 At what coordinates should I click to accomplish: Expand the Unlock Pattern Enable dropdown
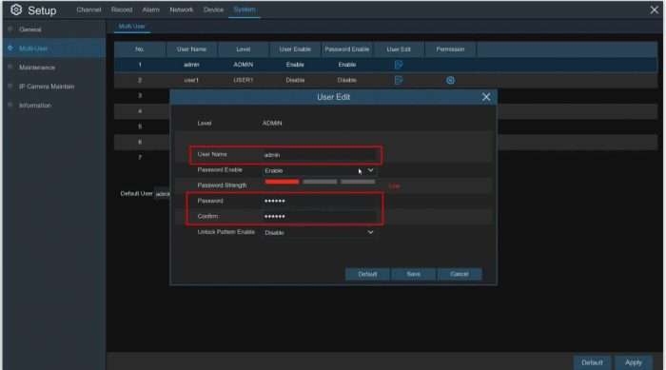point(319,232)
